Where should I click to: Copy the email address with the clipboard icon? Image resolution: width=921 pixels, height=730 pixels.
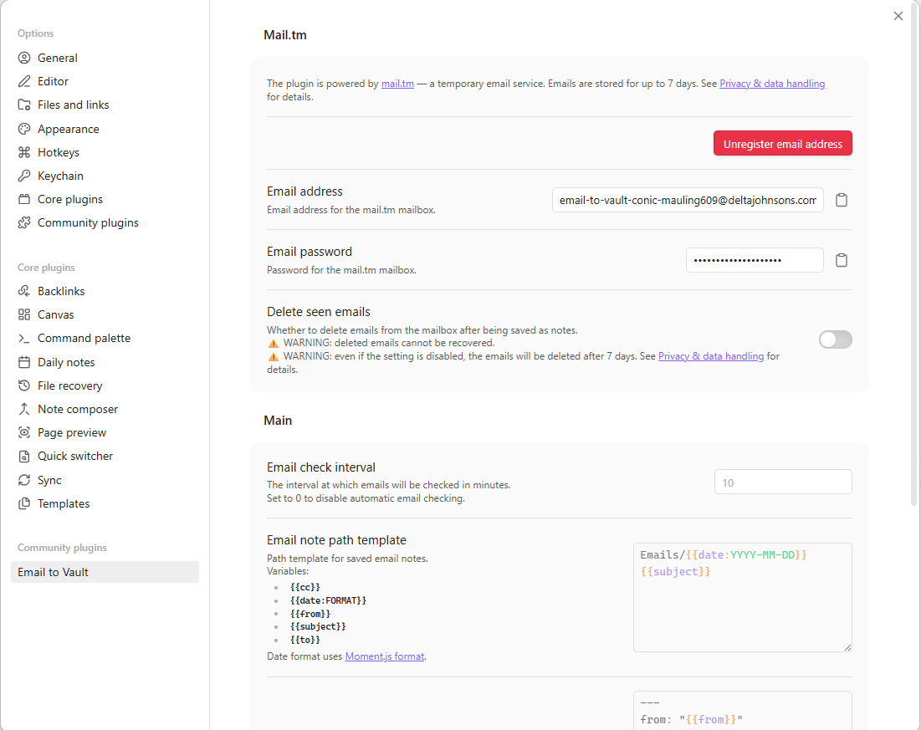842,200
